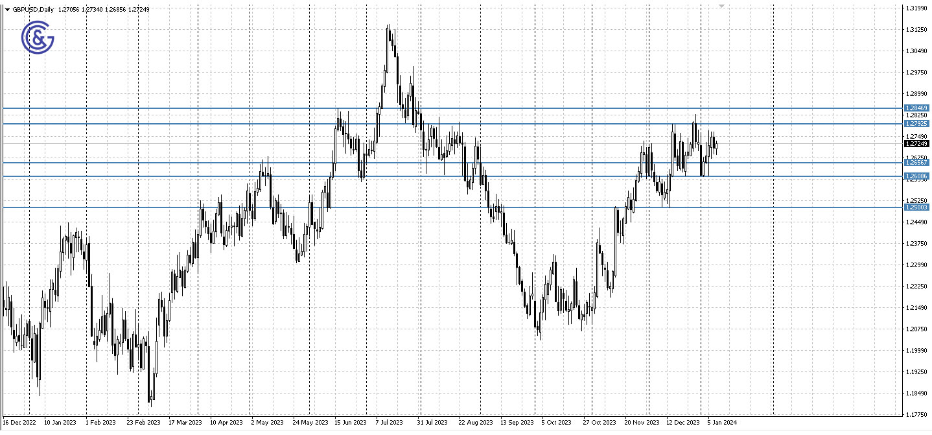Click the 1.26567 support level label
Screen dimensions: 932x435
[x=916, y=163]
